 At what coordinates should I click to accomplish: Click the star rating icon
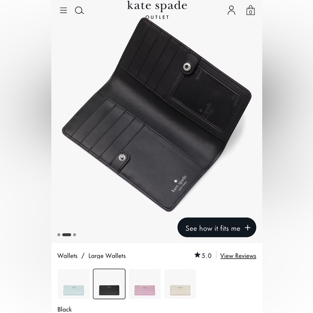(x=197, y=255)
